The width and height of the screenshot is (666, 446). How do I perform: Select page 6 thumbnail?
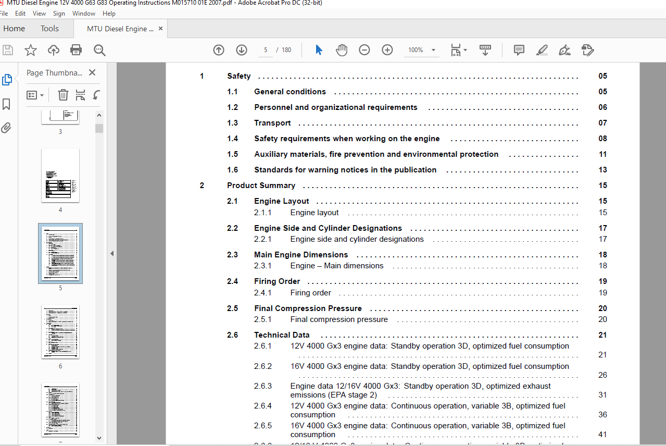point(60,332)
